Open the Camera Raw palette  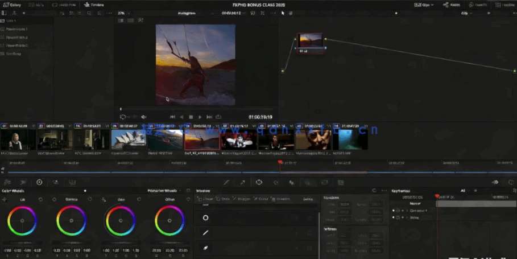(7, 182)
